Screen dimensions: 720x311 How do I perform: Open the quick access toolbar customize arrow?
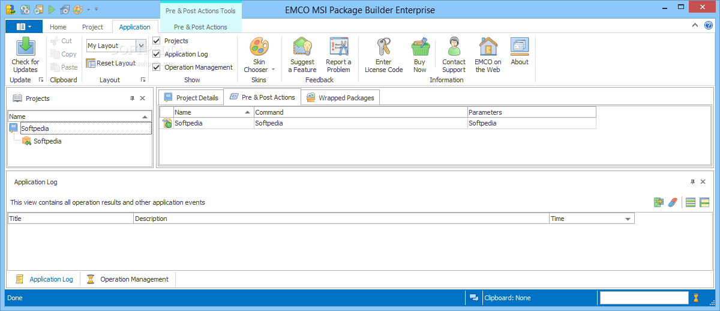click(x=96, y=10)
